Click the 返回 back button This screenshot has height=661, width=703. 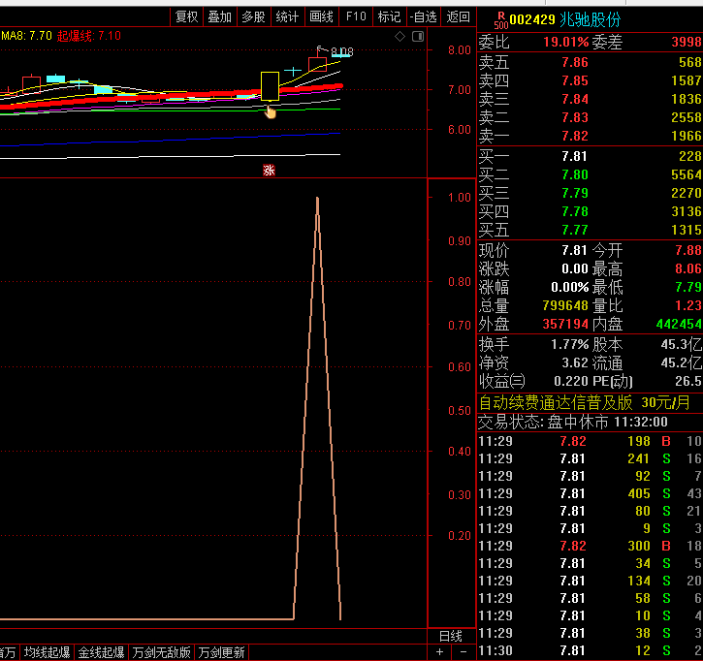pos(458,16)
